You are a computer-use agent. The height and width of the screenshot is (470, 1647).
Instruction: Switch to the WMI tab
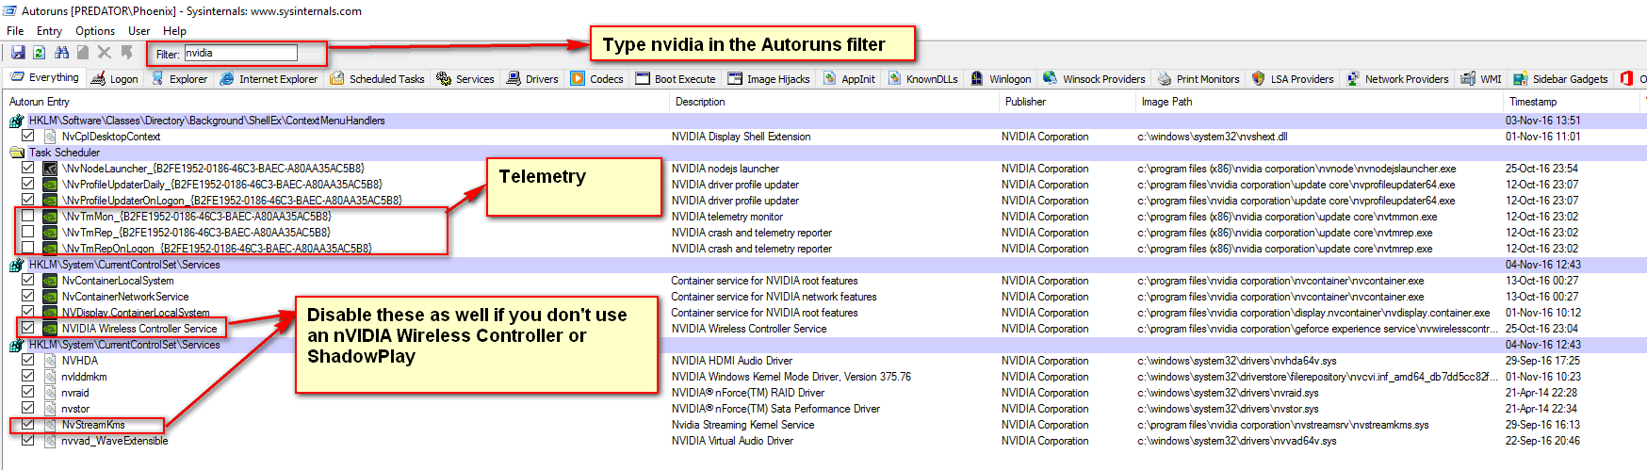point(1481,79)
